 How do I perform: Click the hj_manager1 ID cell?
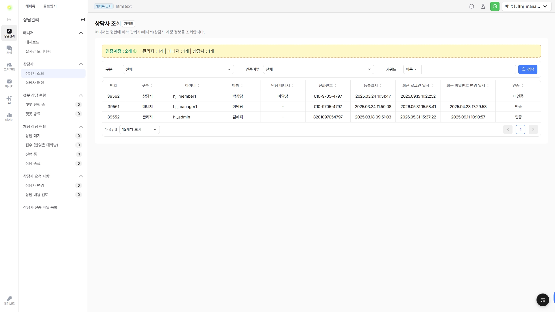tap(193, 107)
